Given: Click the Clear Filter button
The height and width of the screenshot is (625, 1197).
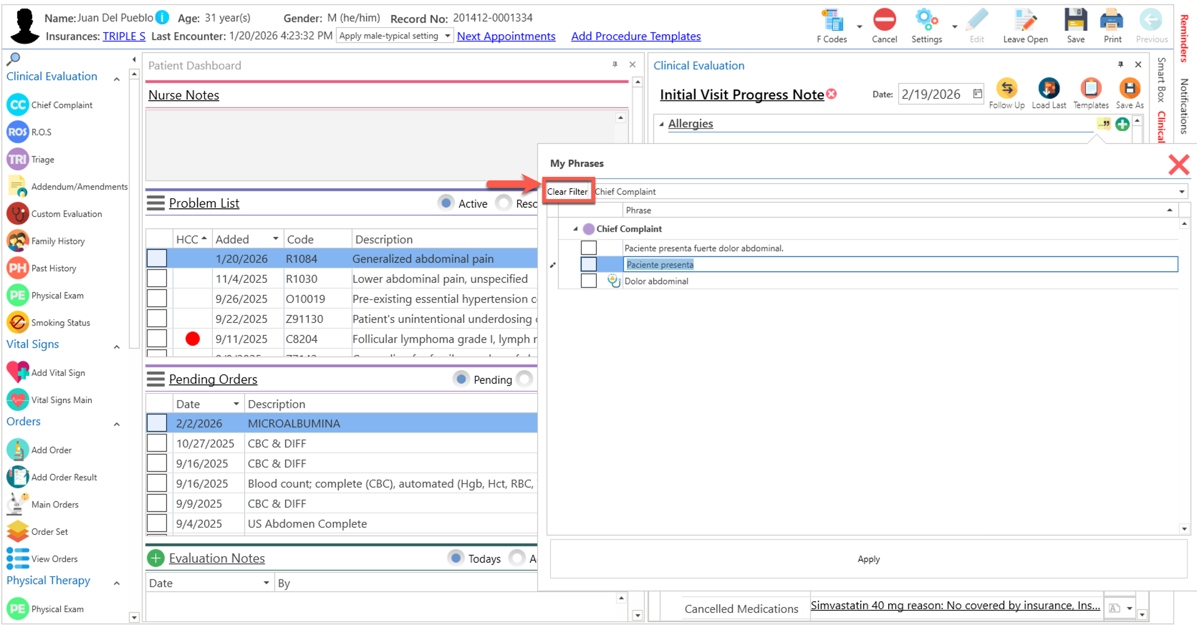Looking at the screenshot, I should pyautogui.click(x=567, y=192).
